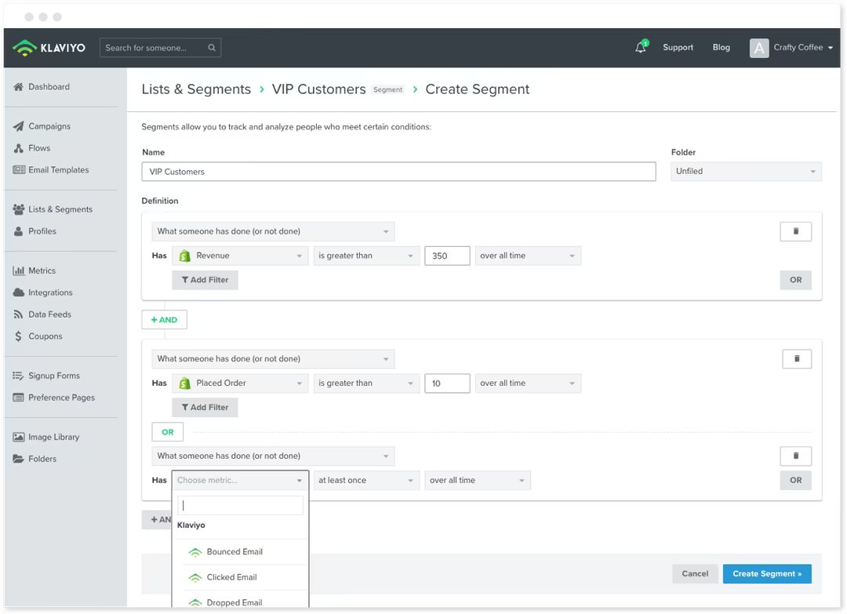Click the Coupons dollar icon
The image size is (847, 614).
[18, 336]
